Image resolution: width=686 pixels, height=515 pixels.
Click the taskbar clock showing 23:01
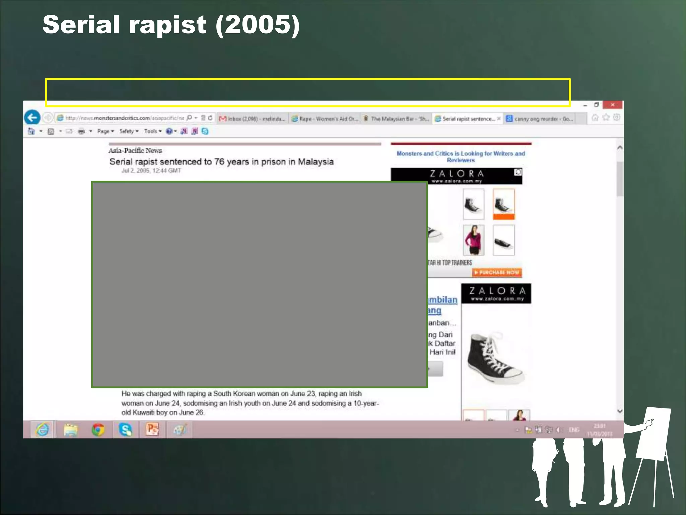coord(600,430)
